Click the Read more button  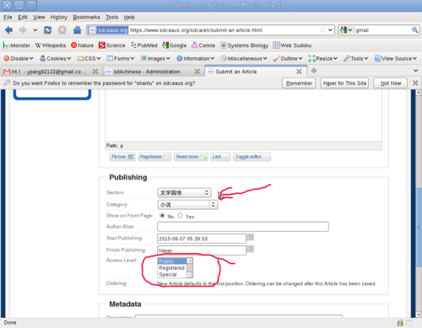click(191, 157)
